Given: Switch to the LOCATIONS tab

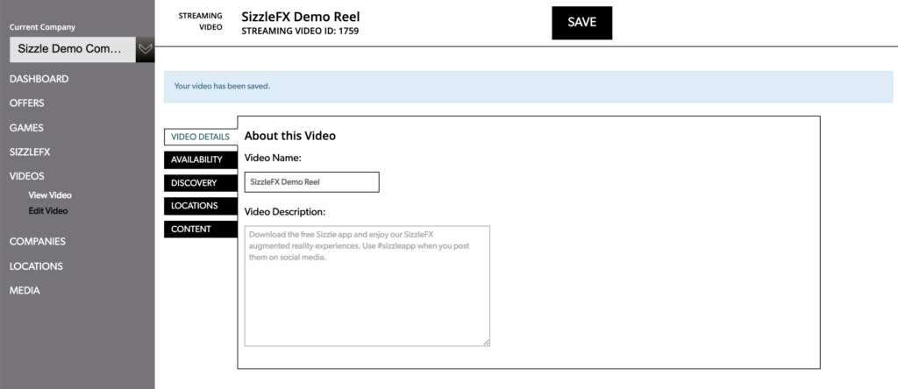Looking at the screenshot, I should [x=201, y=206].
